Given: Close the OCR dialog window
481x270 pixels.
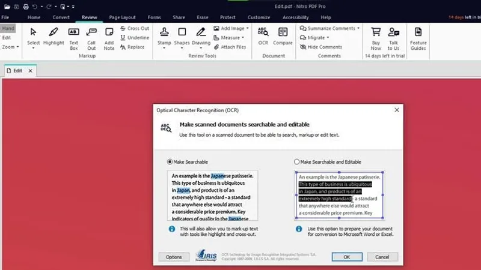Looking at the screenshot, I should click(x=397, y=110).
